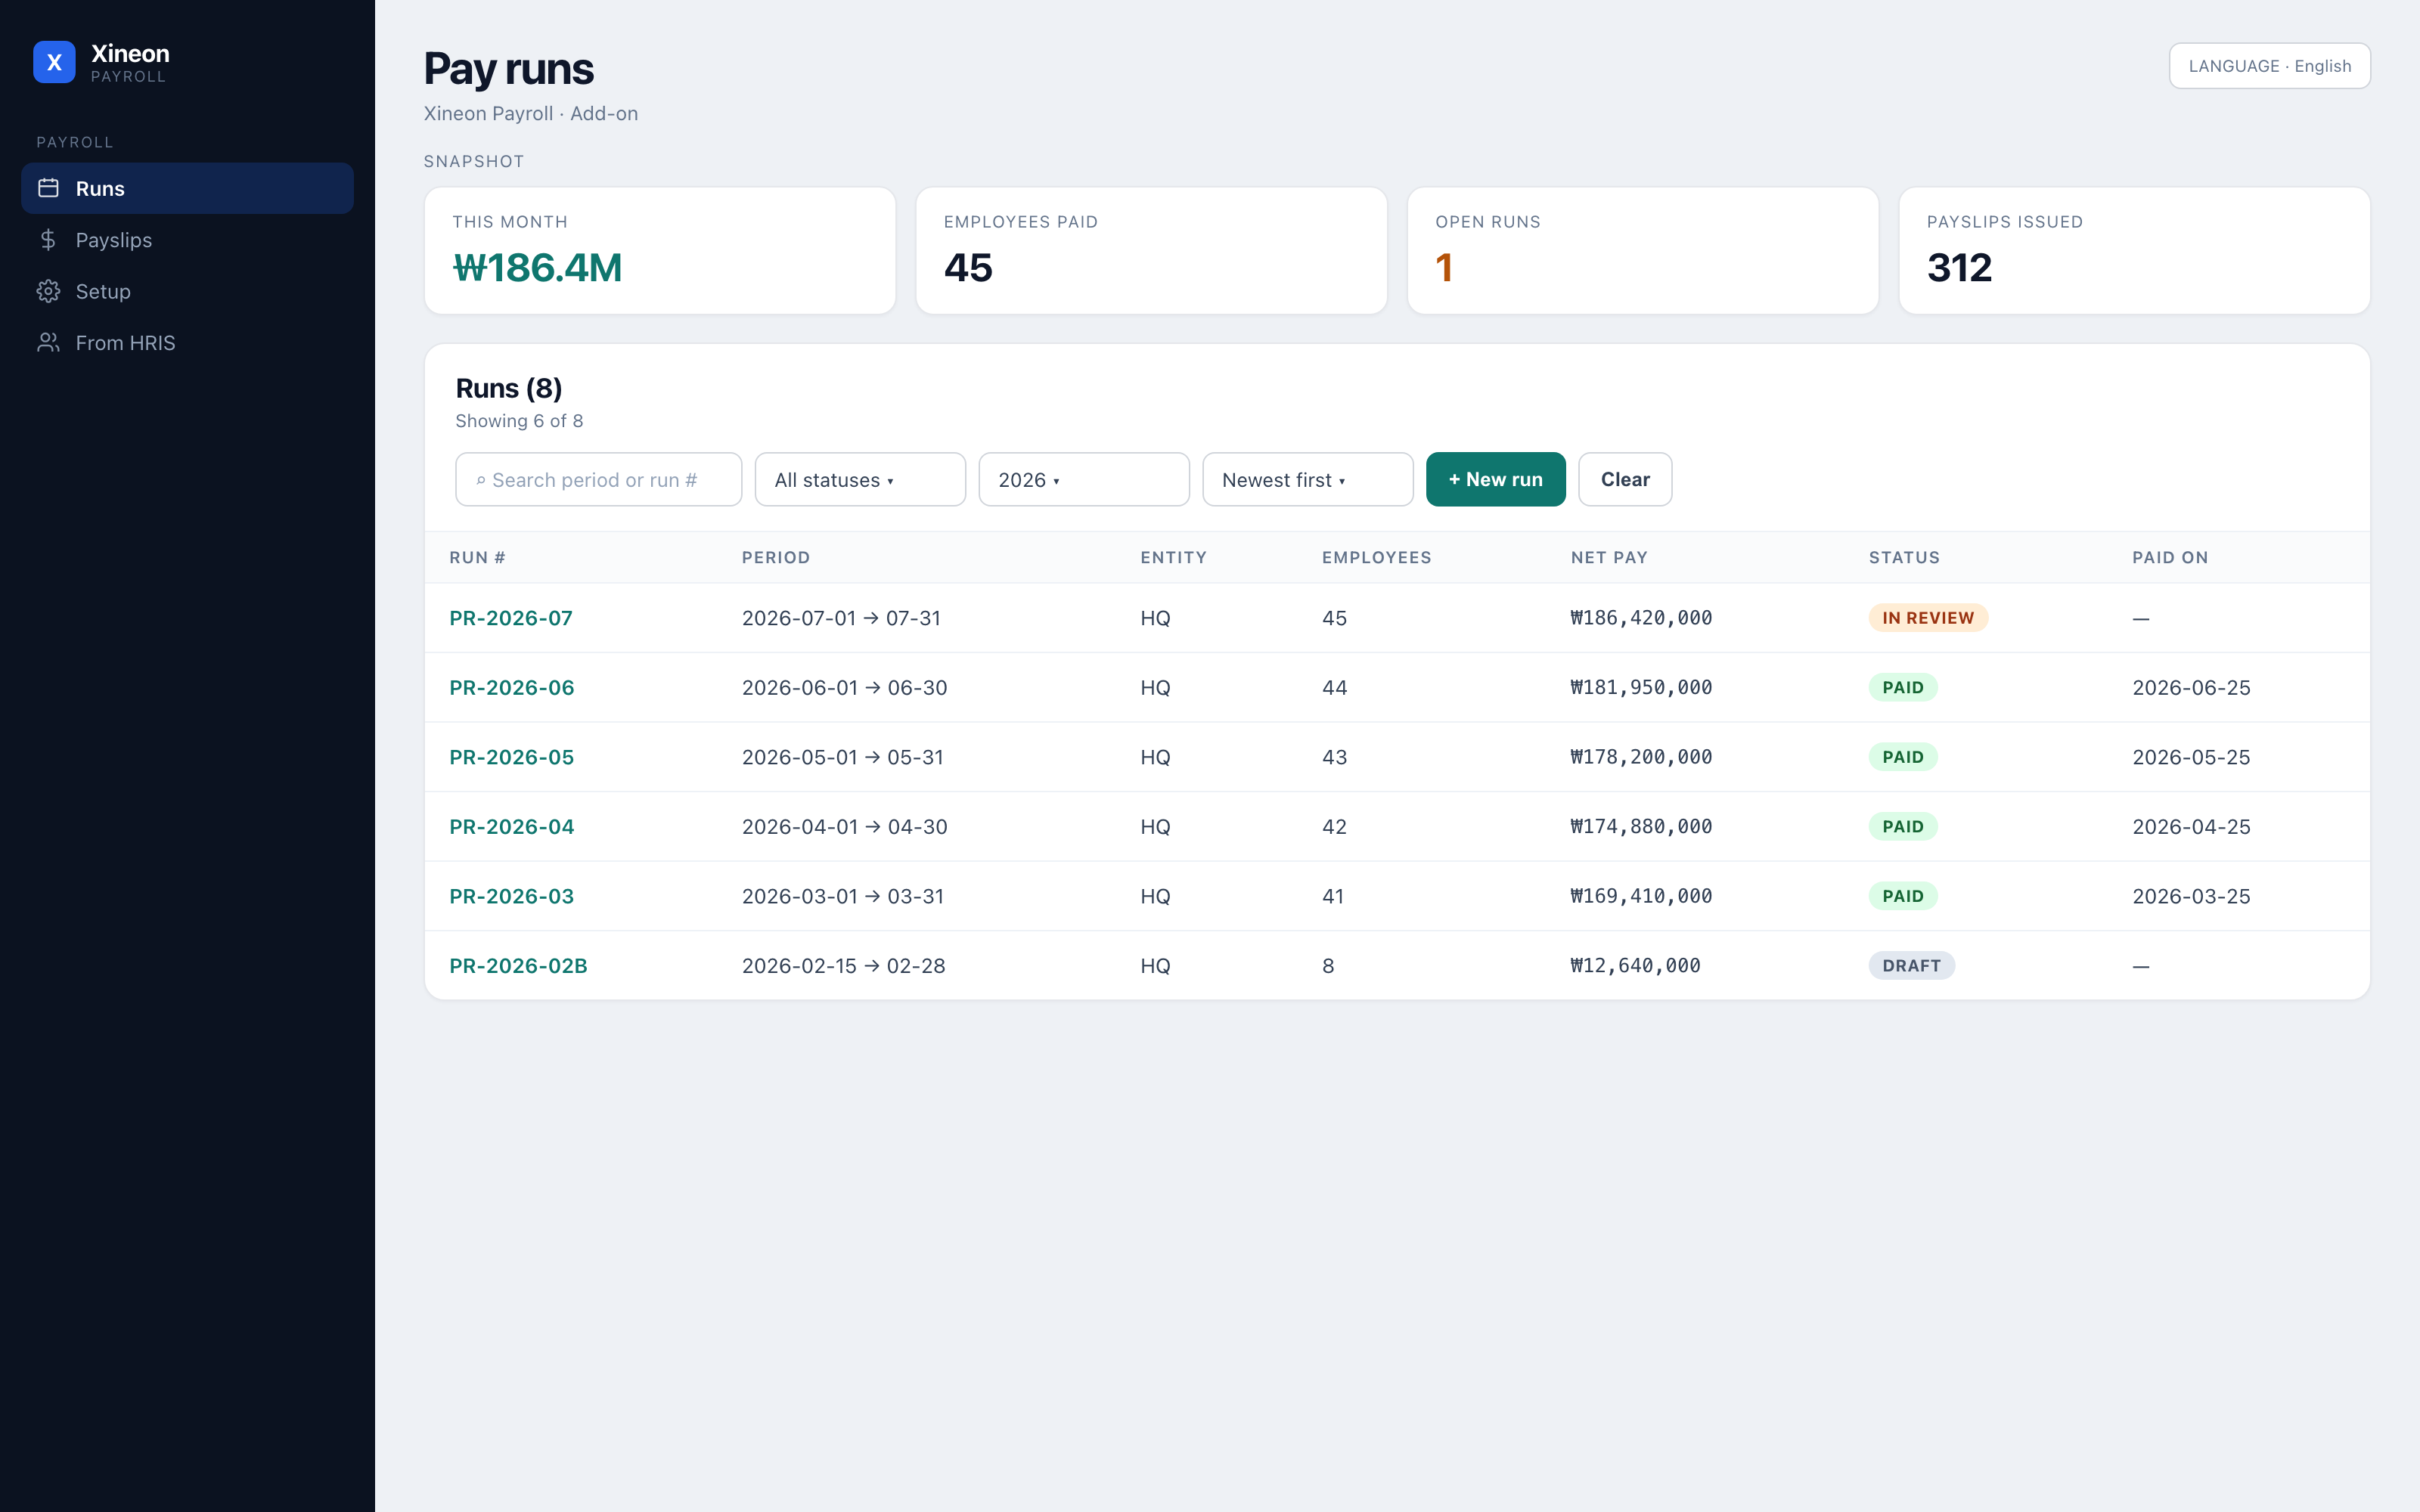Screen dimensions: 2420x1512
Task: Open the Runs sidebar section
Action: click(187, 188)
